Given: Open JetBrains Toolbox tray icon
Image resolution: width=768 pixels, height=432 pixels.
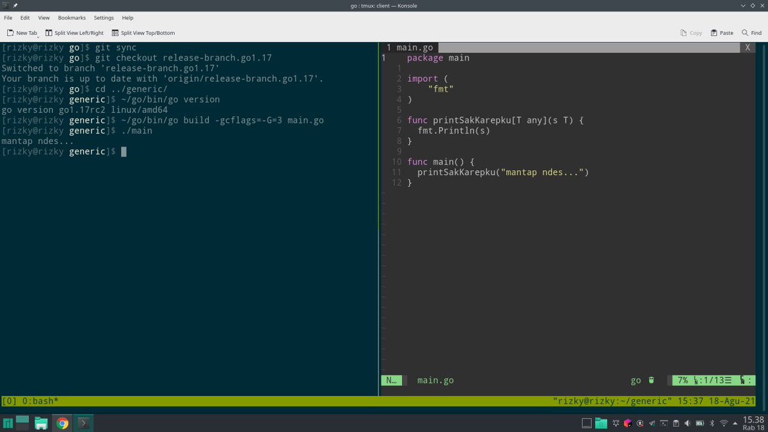Looking at the screenshot, I should (628, 423).
